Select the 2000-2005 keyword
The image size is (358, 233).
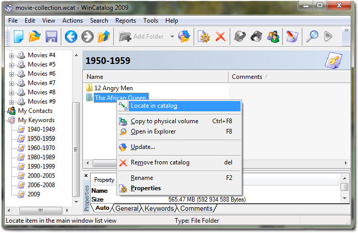(x=41, y=176)
